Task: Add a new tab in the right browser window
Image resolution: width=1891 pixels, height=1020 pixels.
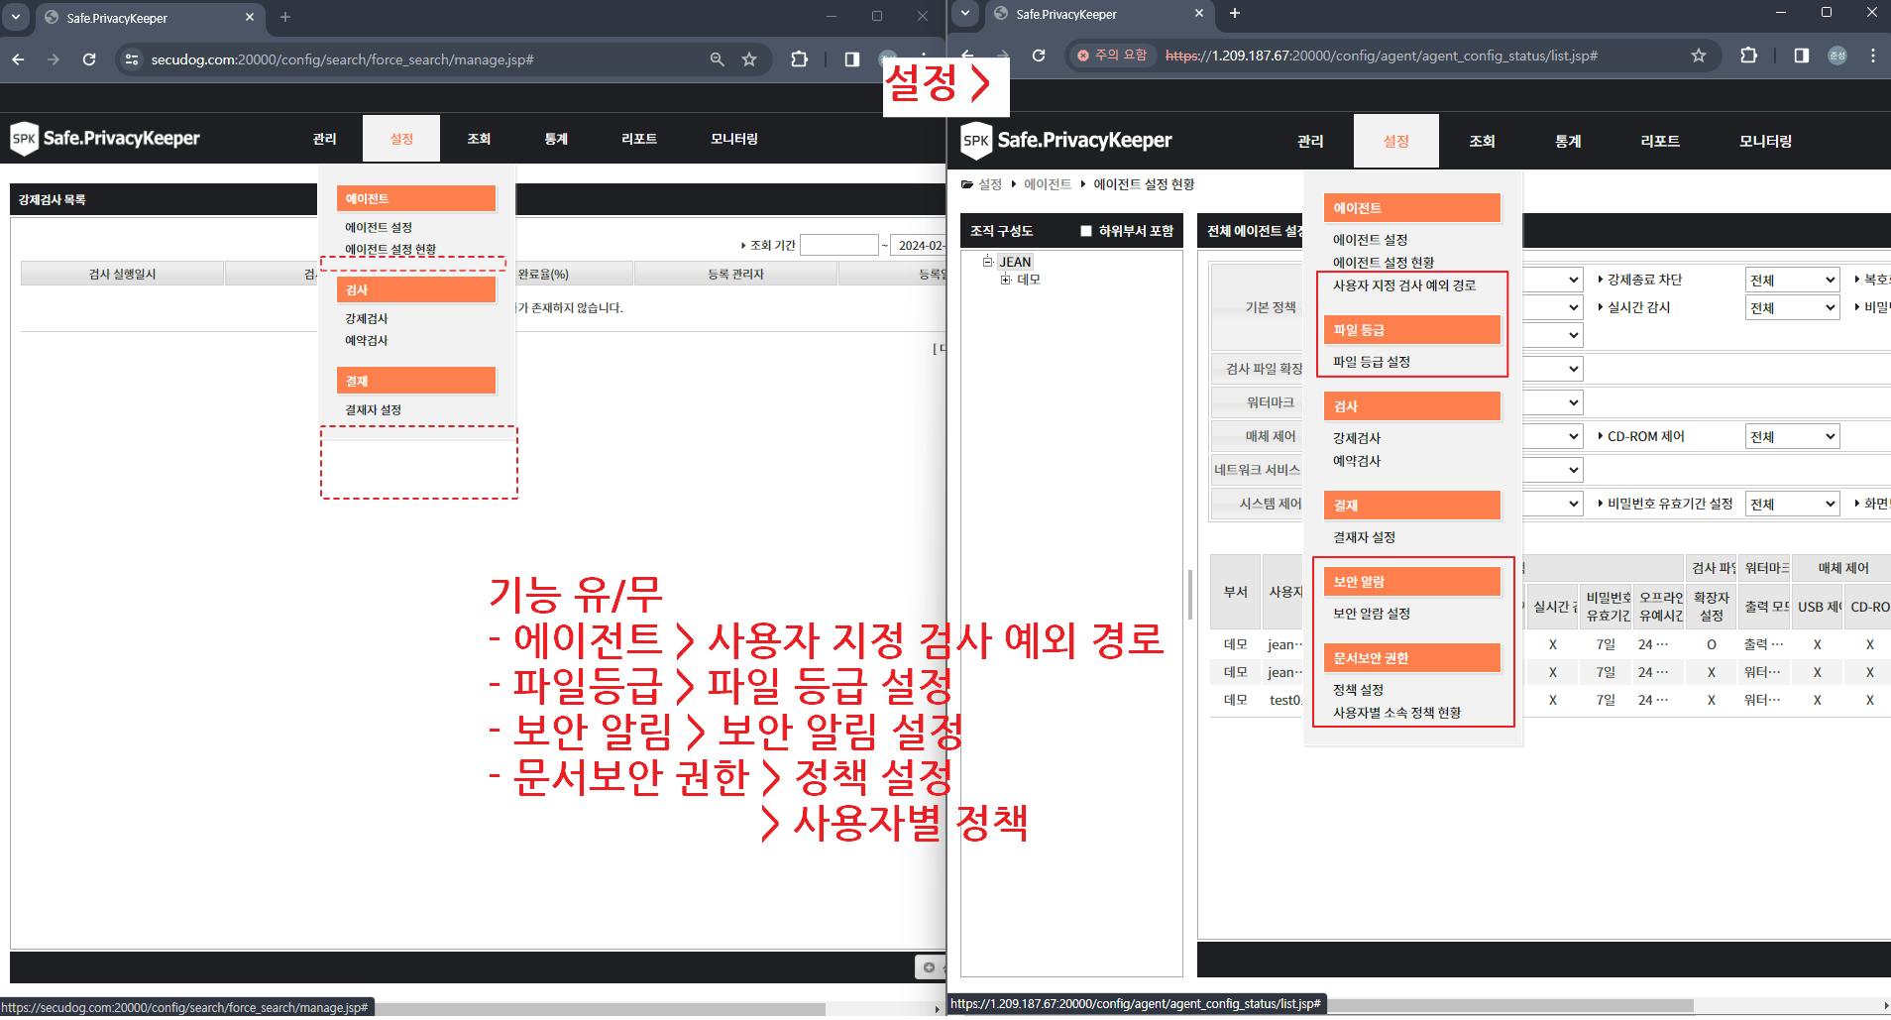Action: click(x=1234, y=14)
